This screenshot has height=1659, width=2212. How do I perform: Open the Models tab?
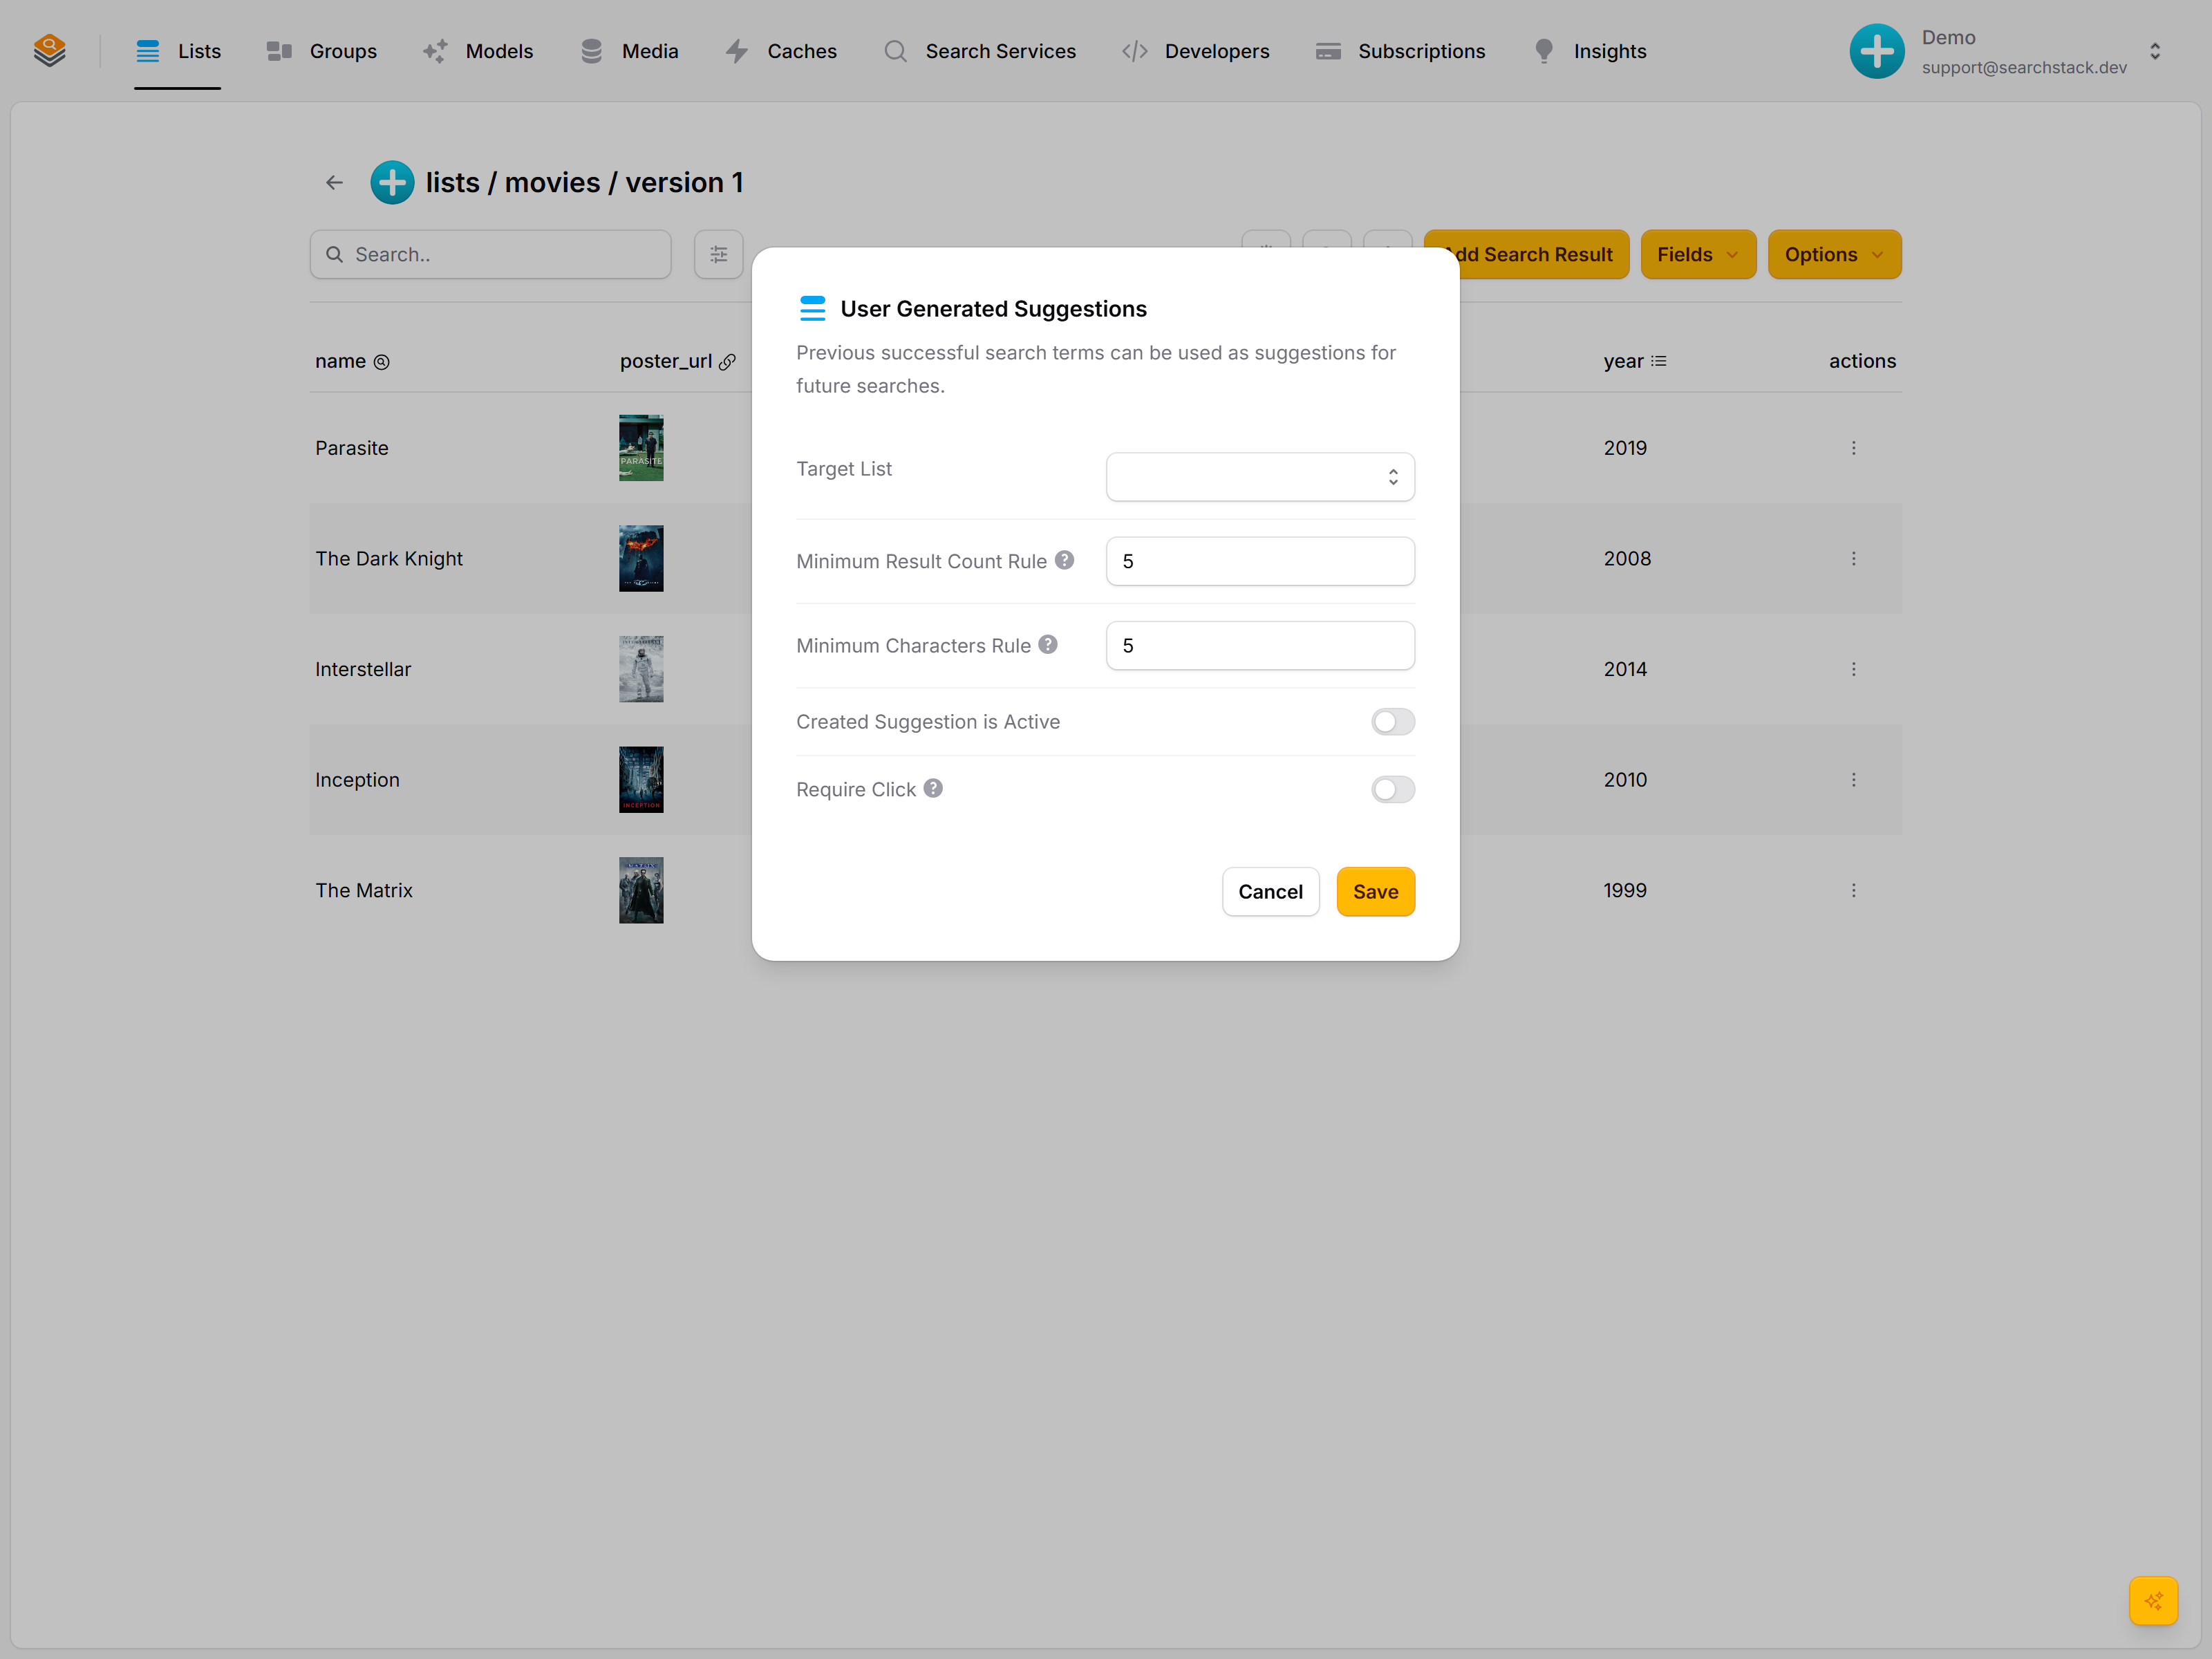(x=478, y=51)
